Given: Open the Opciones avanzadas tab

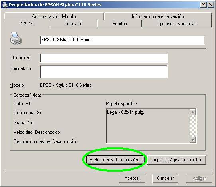Looking at the screenshot, I should click(x=176, y=24).
